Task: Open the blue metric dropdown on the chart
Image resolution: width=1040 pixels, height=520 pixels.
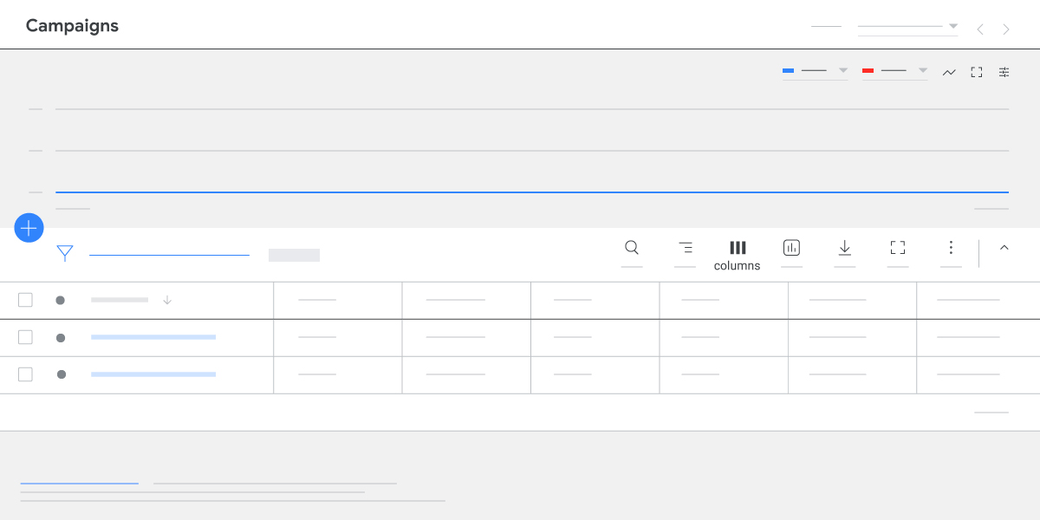Action: (842, 70)
